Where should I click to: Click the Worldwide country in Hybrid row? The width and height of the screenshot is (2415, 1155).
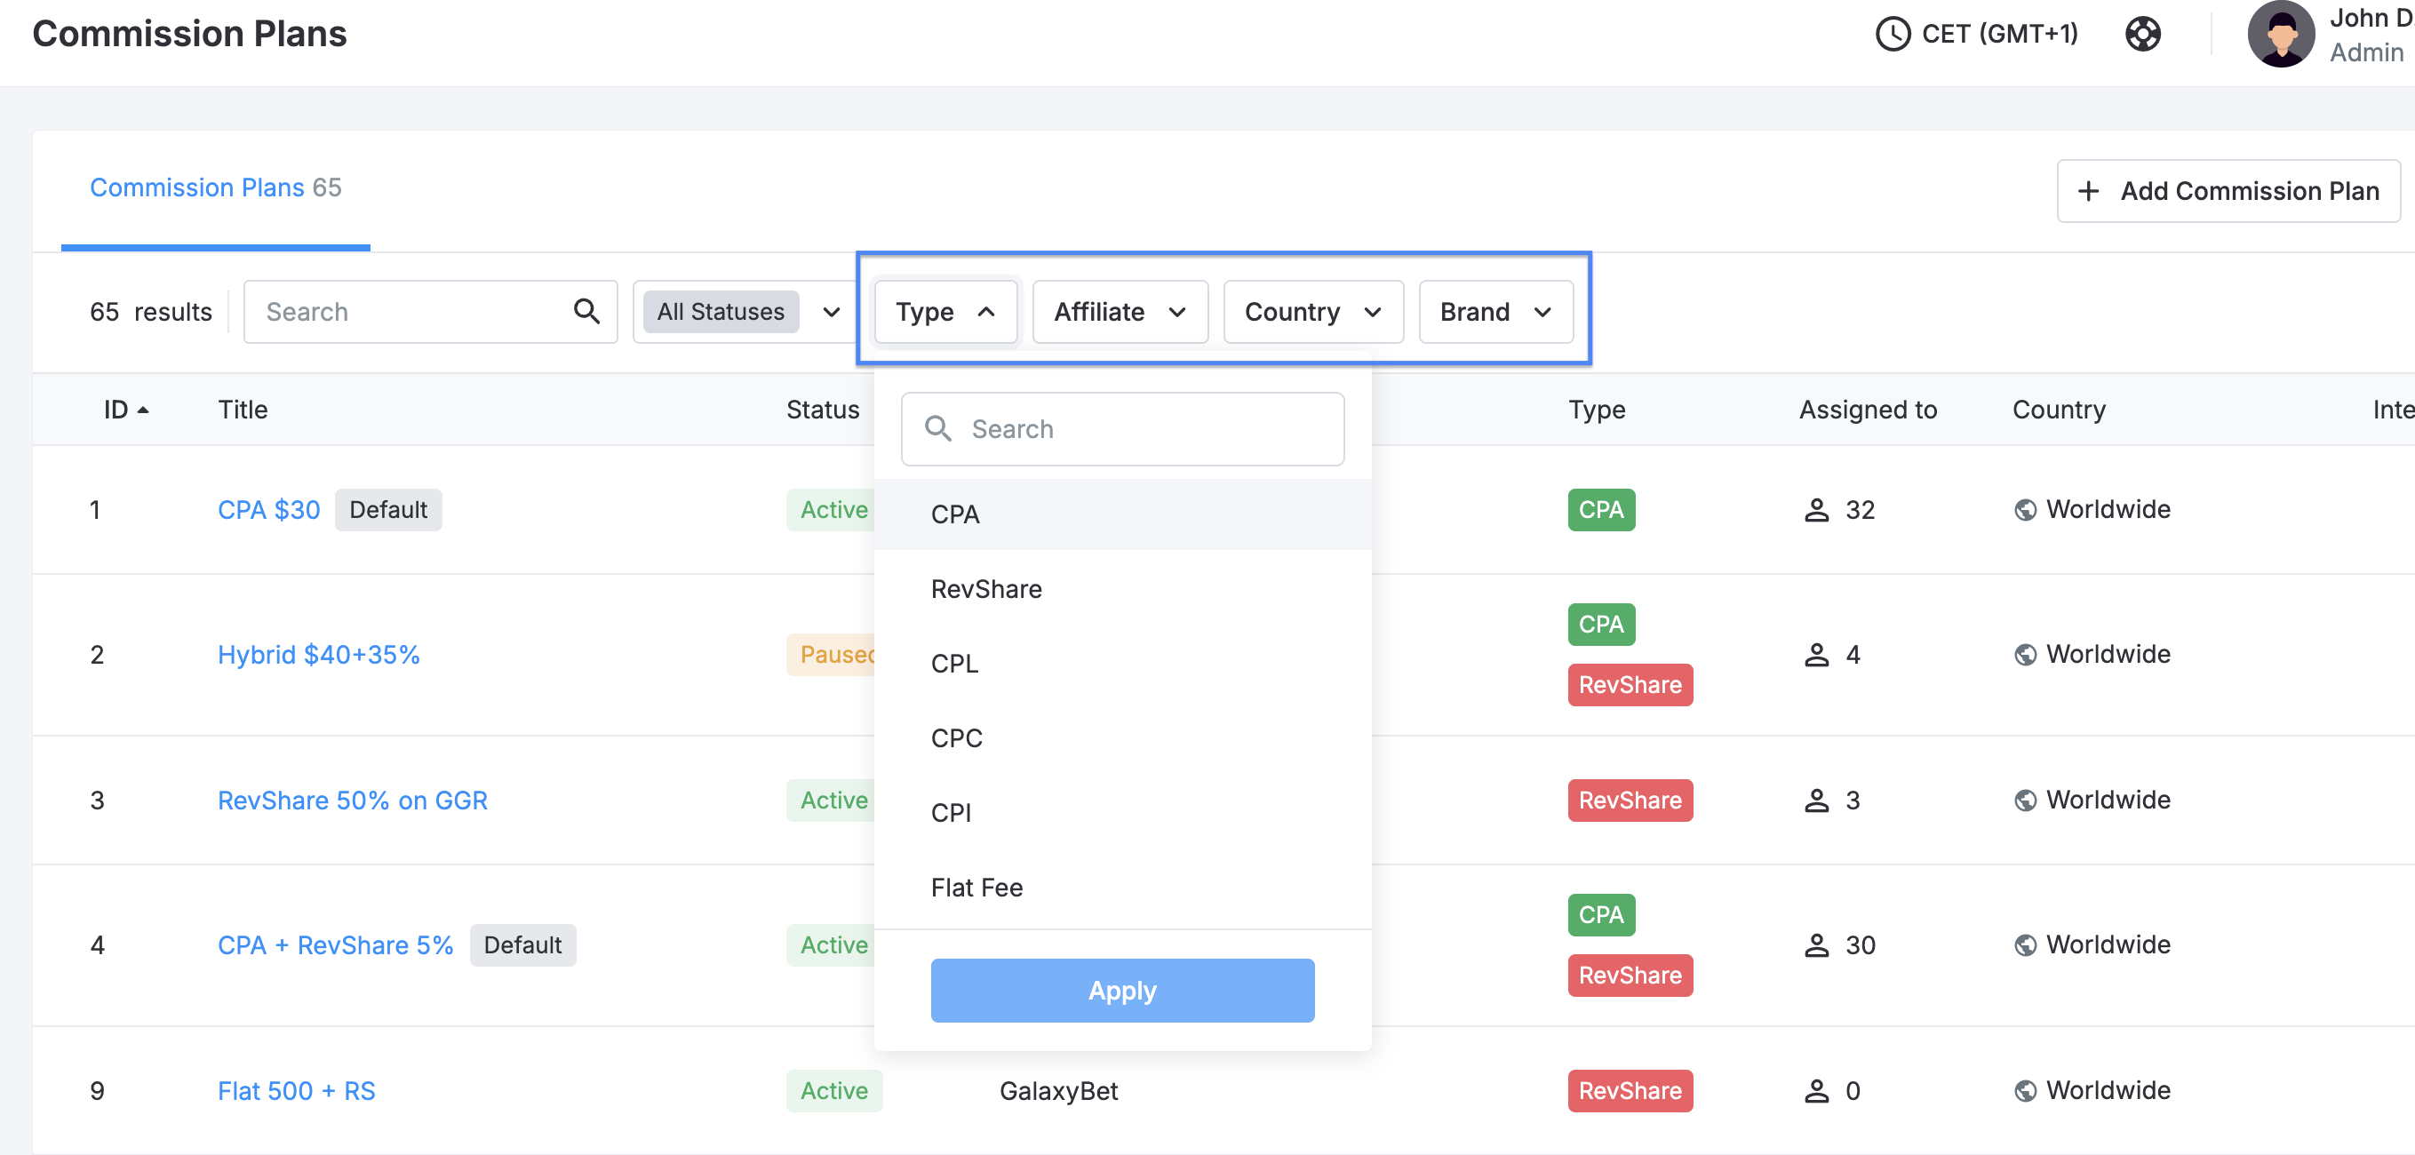(x=2108, y=655)
